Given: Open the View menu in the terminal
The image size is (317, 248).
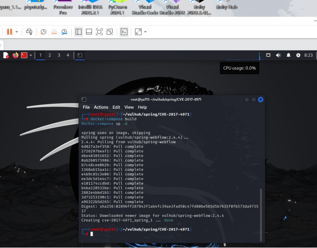Looking at the screenshot, I should coord(129,107).
